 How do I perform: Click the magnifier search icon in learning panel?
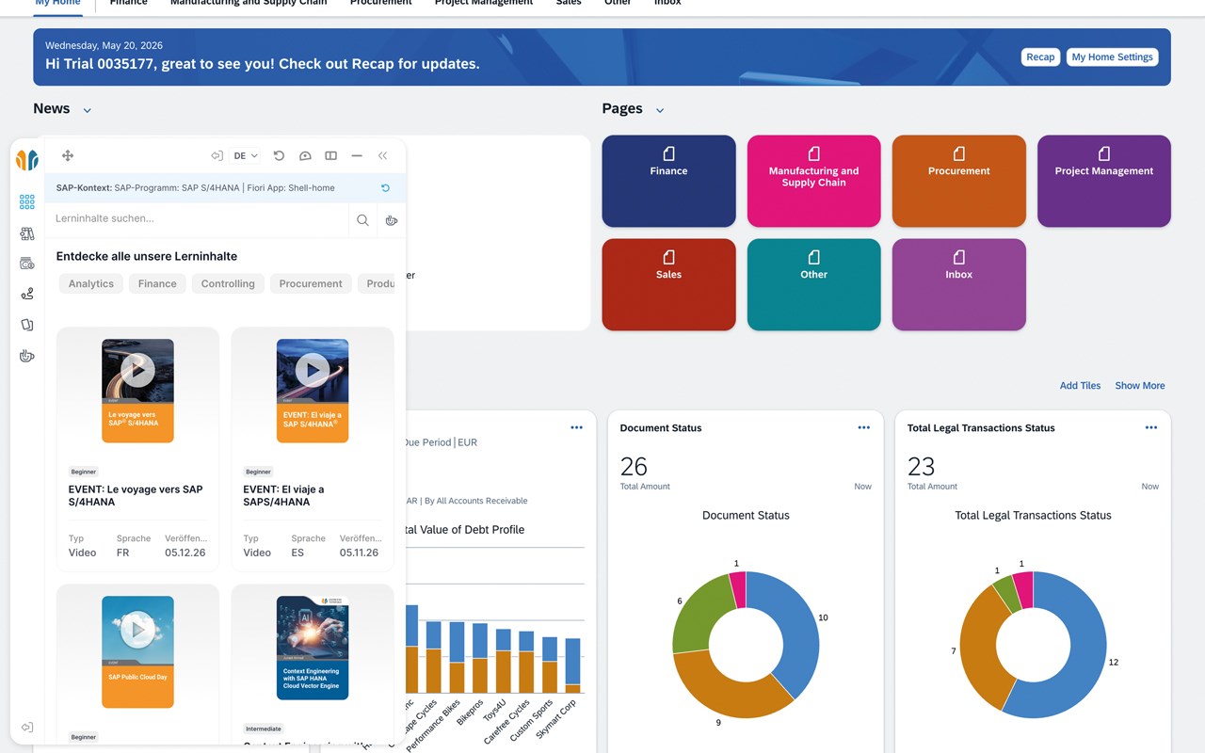pyautogui.click(x=362, y=220)
